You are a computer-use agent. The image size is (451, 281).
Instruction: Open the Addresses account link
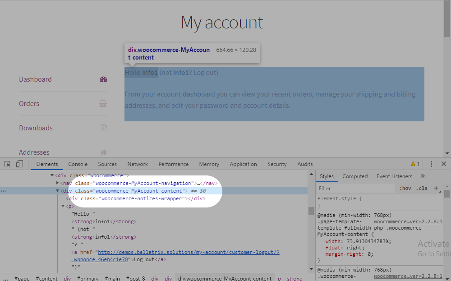(34, 152)
